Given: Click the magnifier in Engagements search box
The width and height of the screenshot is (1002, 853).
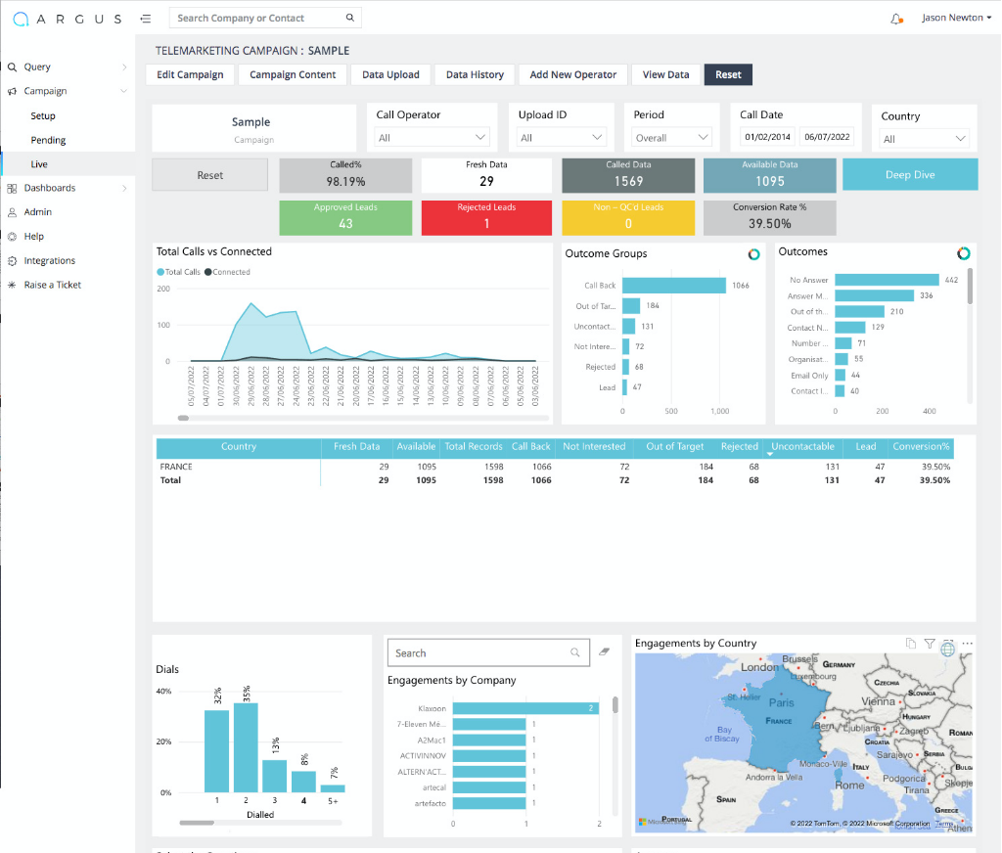Looking at the screenshot, I should point(575,652).
